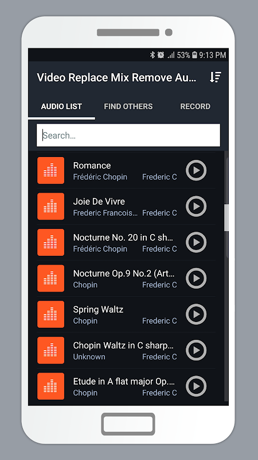This screenshot has height=460, width=258.
Task: Switch to the Find Others tab
Action: 128,106
